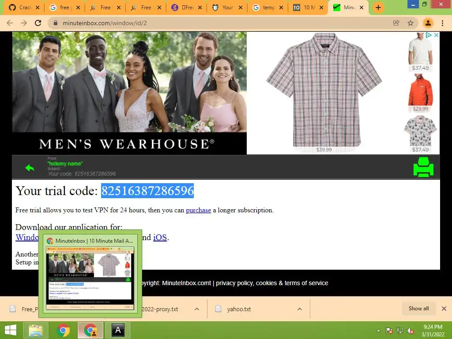This screenshot has height=339, width=452.
Task: Click the Windows download link
Action: point(27,237)
